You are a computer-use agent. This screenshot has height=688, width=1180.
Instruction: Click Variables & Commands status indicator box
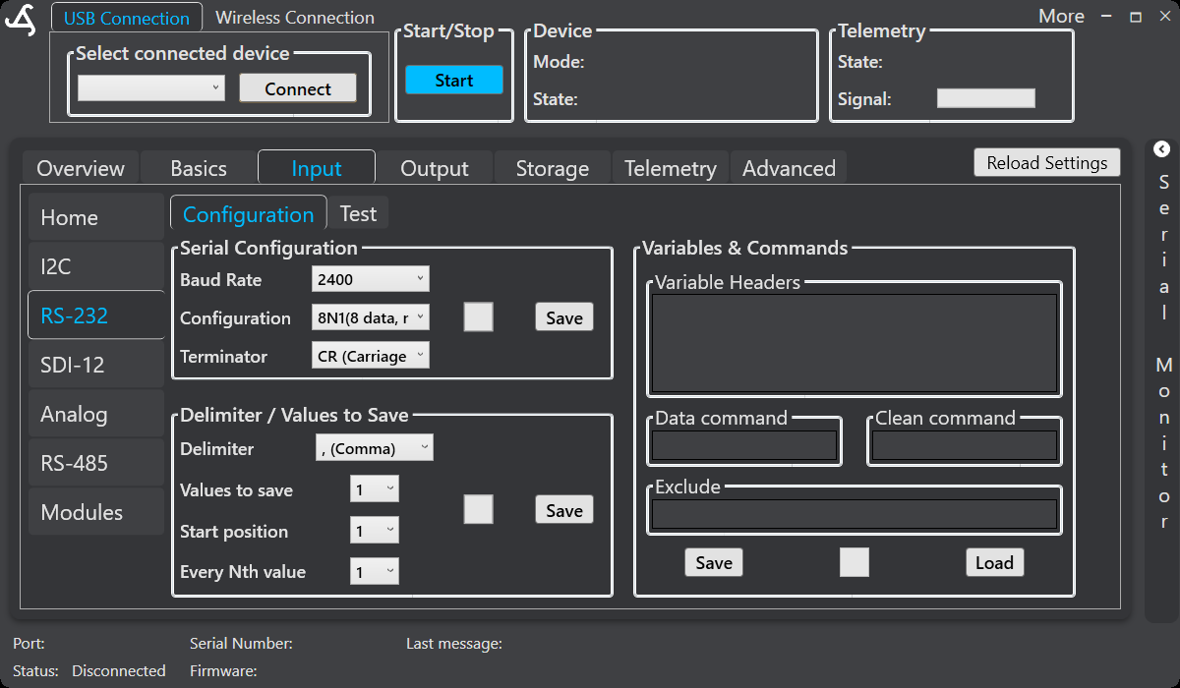coord(855,562)
